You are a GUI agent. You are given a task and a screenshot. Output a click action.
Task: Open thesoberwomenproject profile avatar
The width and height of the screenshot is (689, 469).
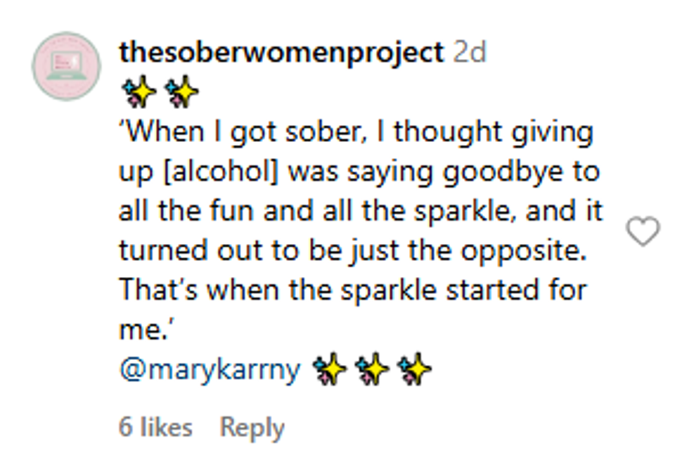[x=66, y=66]
